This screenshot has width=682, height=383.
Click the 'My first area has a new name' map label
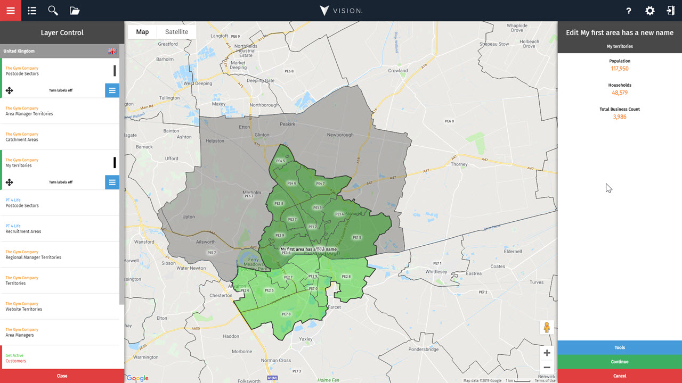point(308,249)
